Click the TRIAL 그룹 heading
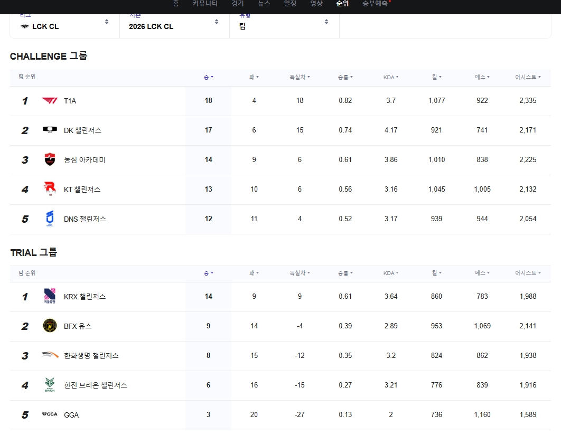The width and height of the screenshot is (561, 435). click(34, 252)
